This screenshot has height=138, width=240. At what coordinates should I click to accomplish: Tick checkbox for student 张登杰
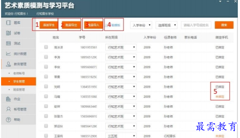pos(46,116)
